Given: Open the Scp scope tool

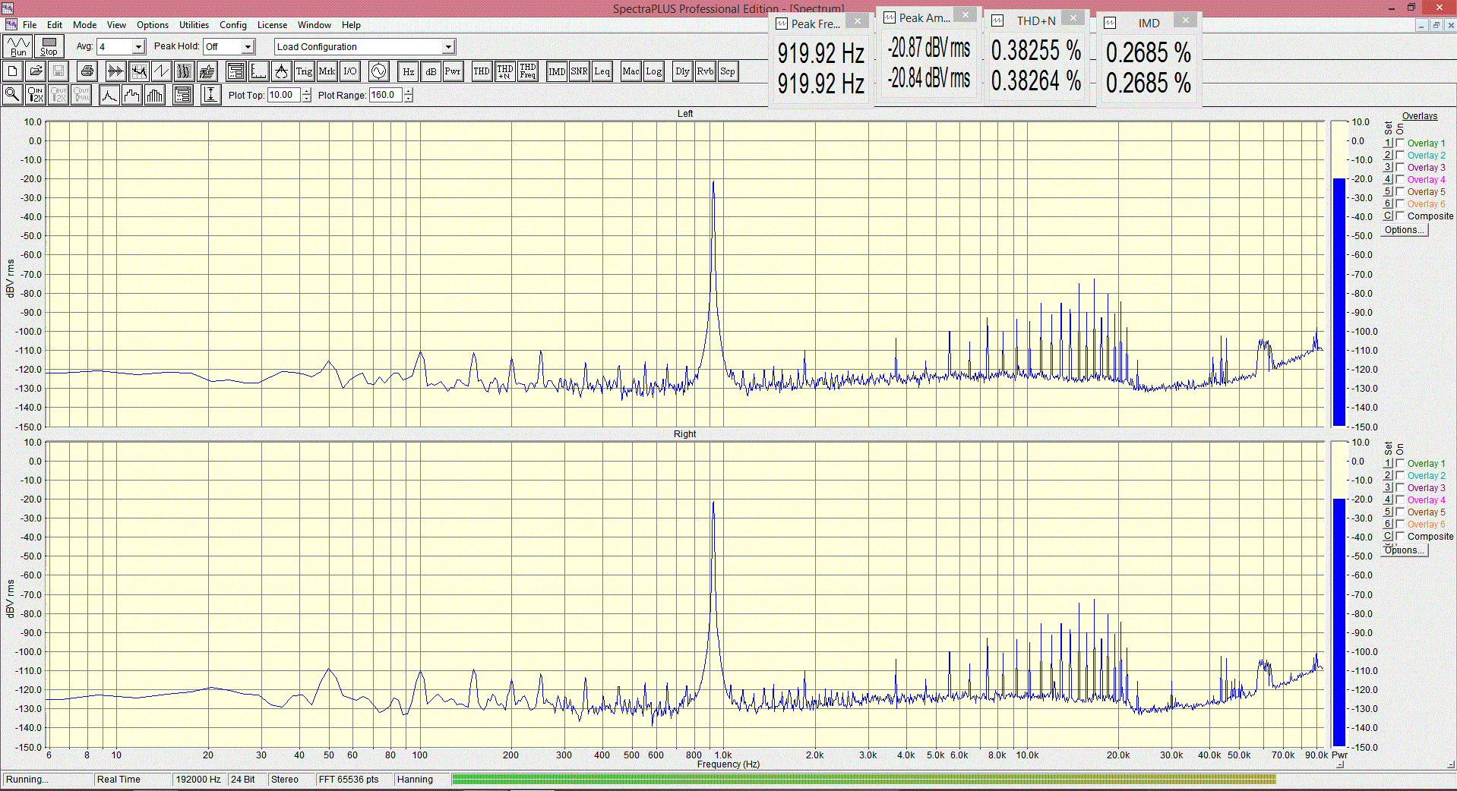Looking at the screenshot, I should 727,71.
